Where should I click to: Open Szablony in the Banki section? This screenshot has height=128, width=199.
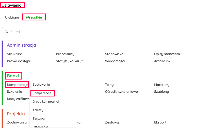[x=161, y=92]
